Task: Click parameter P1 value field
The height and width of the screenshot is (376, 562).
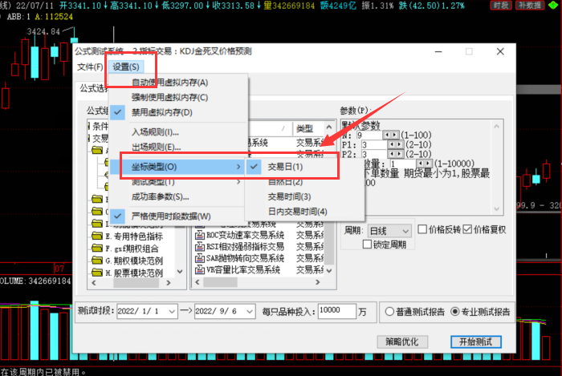Action: click(x=375, y=144)
